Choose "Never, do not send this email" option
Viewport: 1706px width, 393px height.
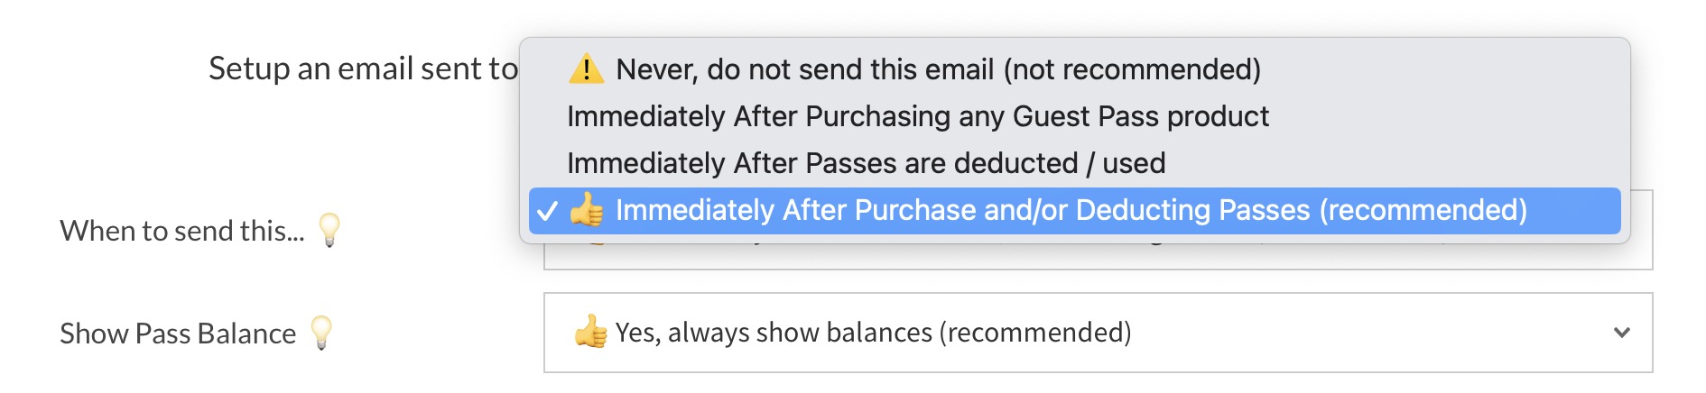(939, 69)
